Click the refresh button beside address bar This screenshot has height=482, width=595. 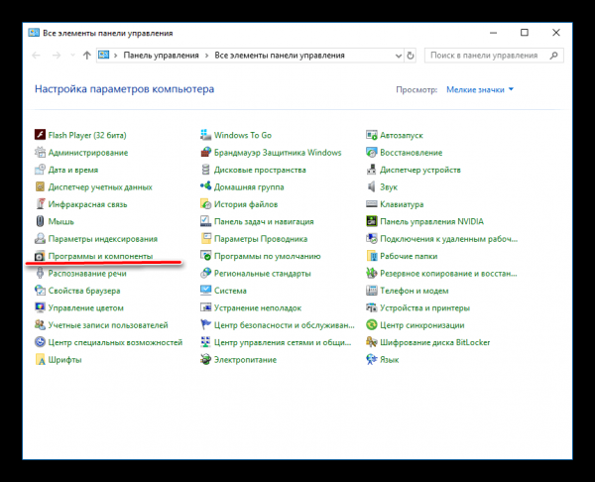(411, 56)
